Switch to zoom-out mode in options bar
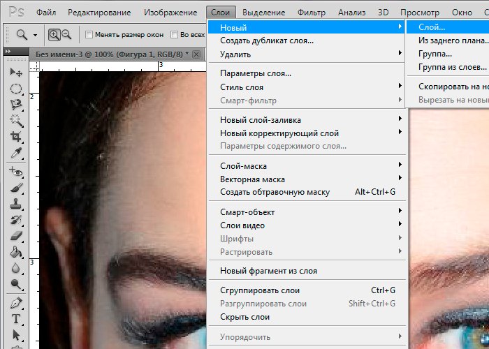 pos(67,34)
